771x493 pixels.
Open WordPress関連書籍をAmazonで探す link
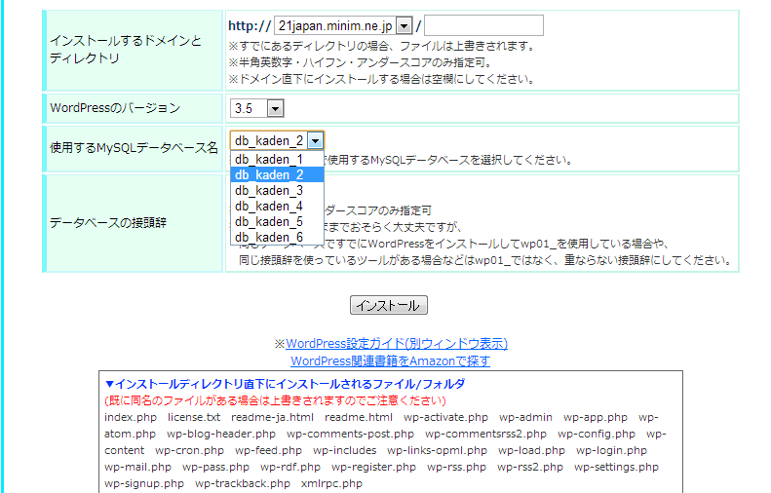[x=391, y=361]
